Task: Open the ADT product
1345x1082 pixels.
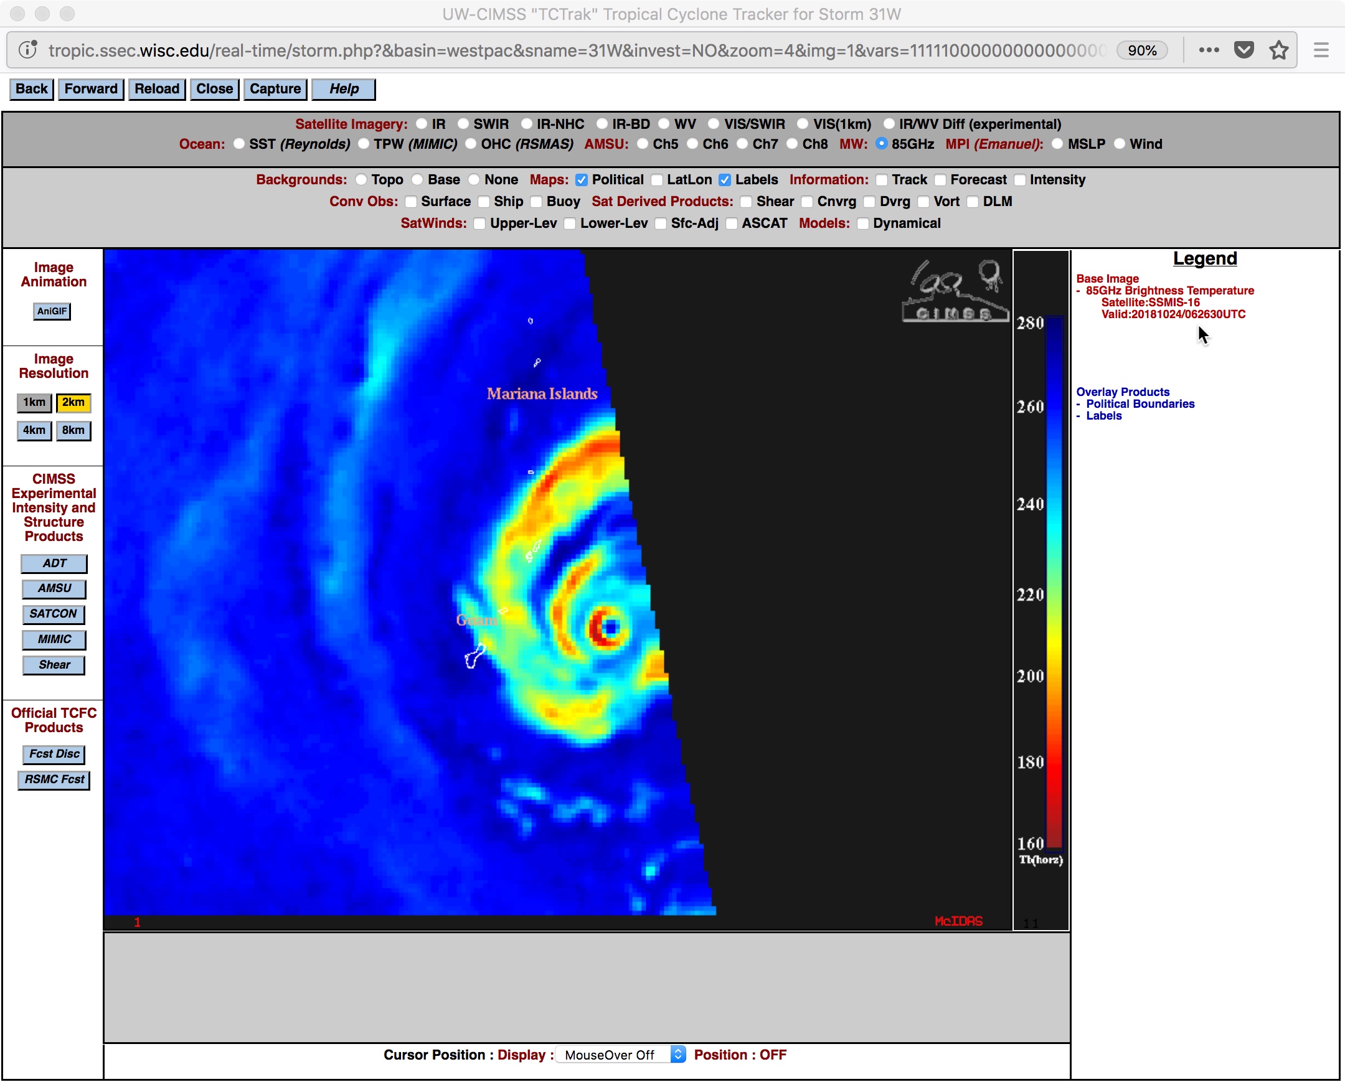Action: [54, 564]
